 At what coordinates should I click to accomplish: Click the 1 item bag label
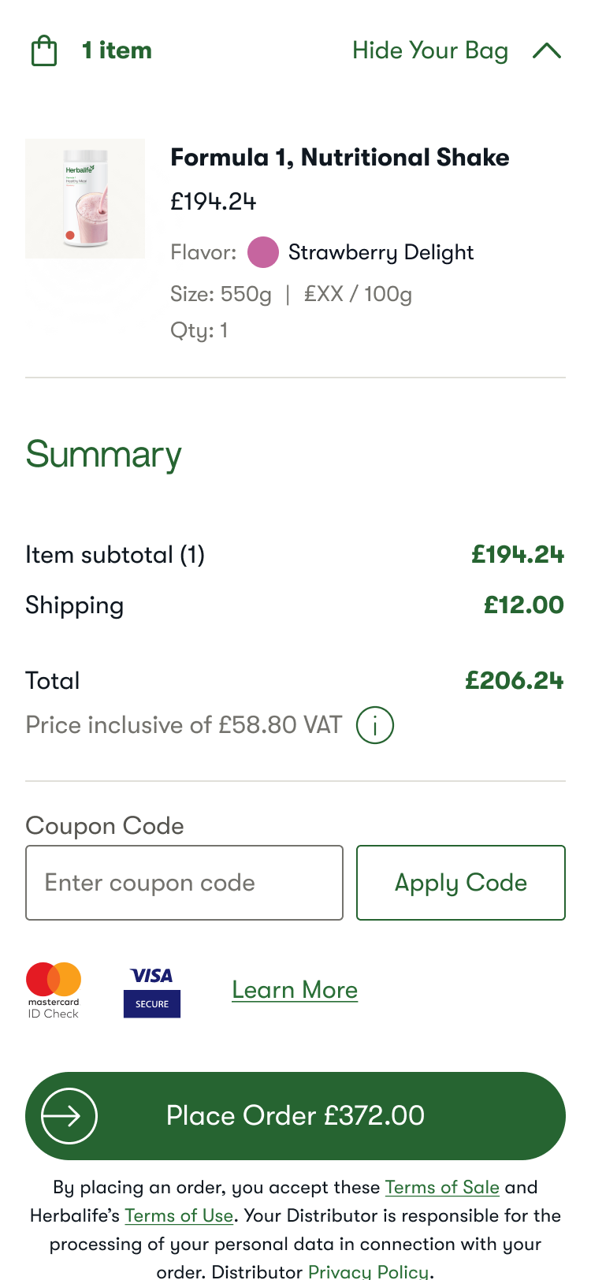(x=117, y=50)
